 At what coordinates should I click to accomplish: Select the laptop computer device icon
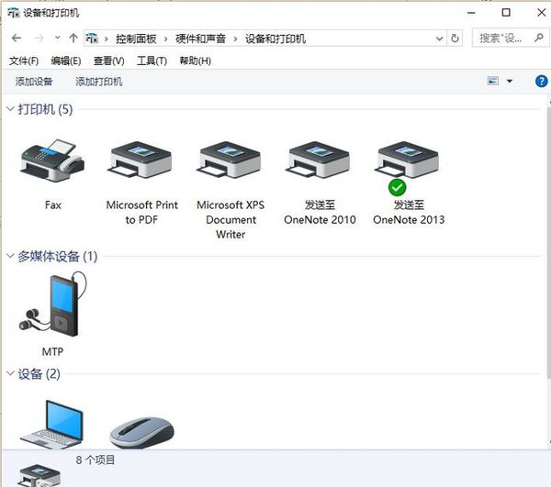pos(51,424)
